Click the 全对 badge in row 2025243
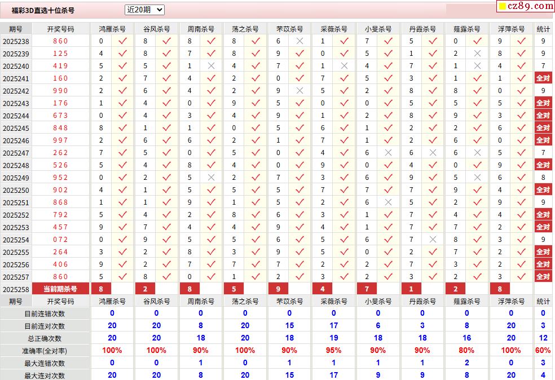The width and height of the screenshot is (555, 380). (543, 103)
